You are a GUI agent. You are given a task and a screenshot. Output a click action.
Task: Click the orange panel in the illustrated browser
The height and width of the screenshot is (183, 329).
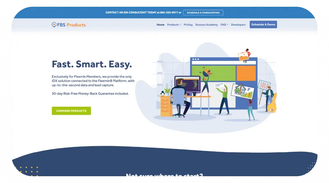pos(246,73)
